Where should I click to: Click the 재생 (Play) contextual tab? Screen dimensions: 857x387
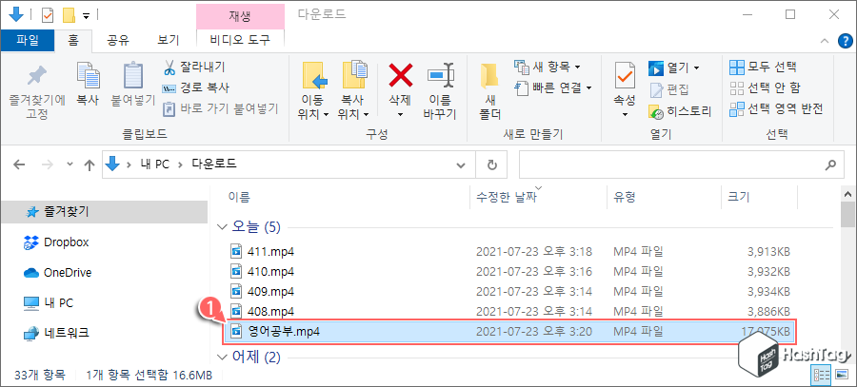point(241,16)
